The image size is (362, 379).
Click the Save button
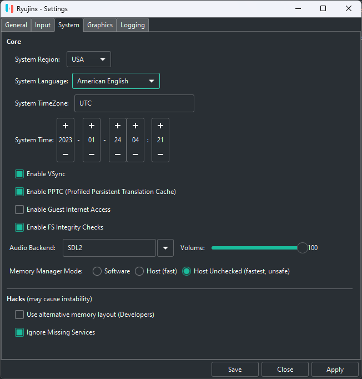[235, 370]
